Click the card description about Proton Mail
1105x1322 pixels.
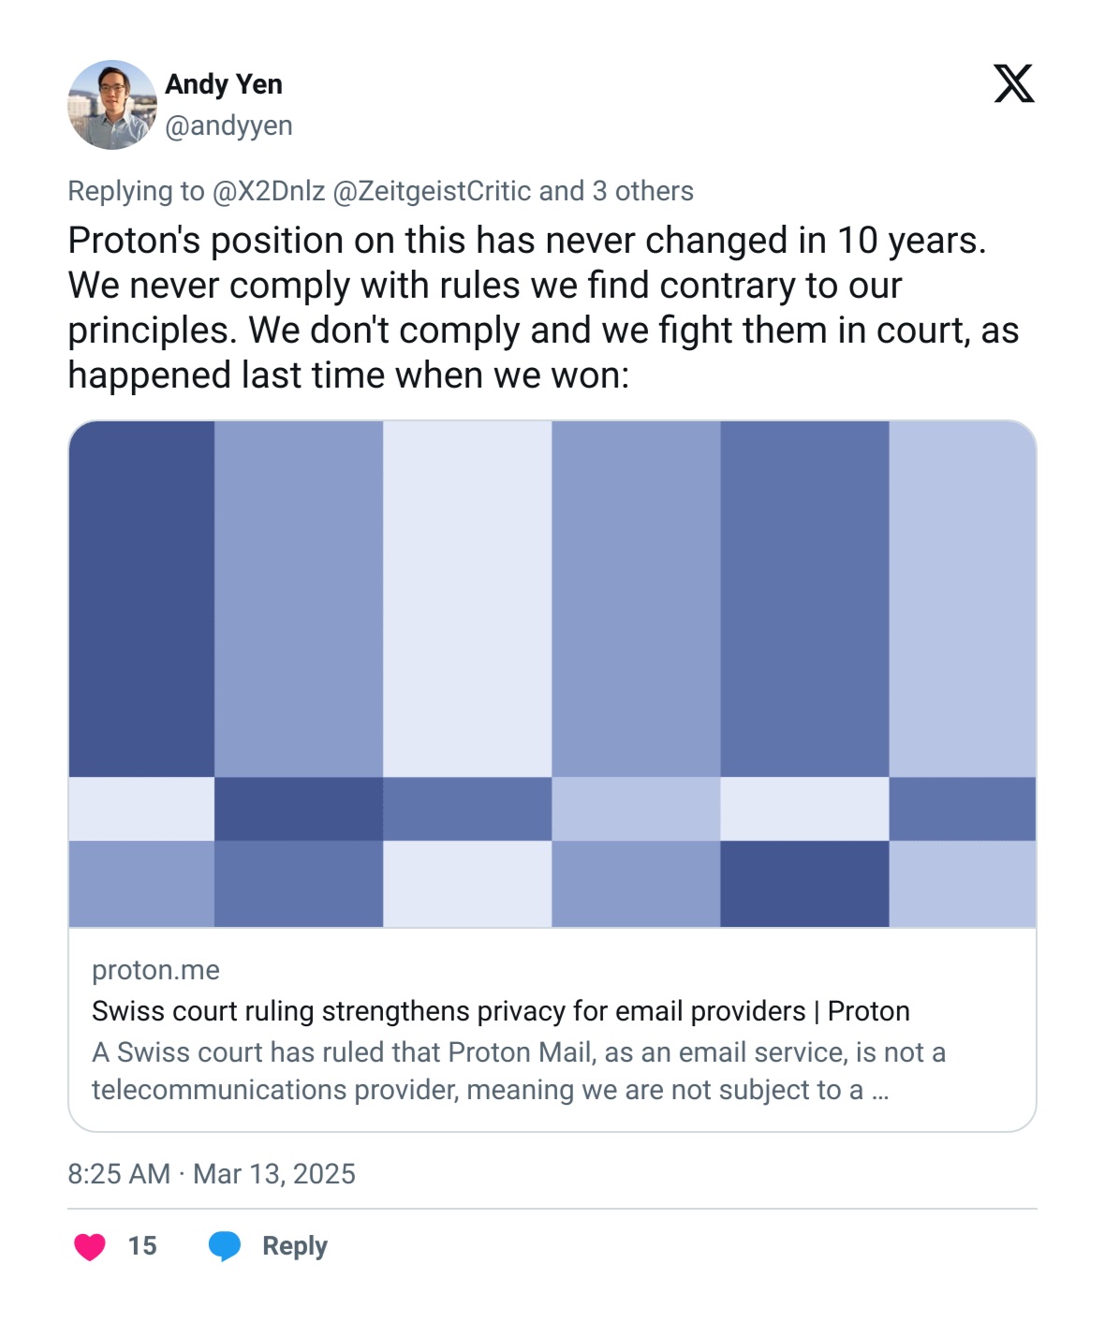pos(519,1071)
